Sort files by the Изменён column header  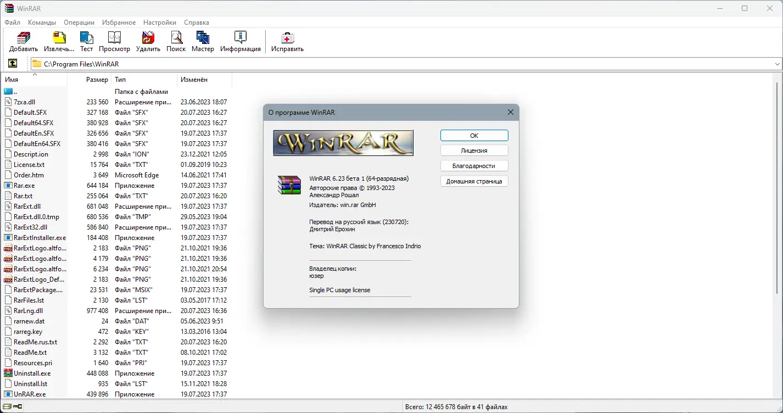pyautogui.click(x=205, y=80)
